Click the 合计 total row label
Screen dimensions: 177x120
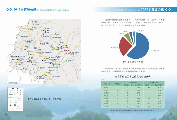(106, 107)
